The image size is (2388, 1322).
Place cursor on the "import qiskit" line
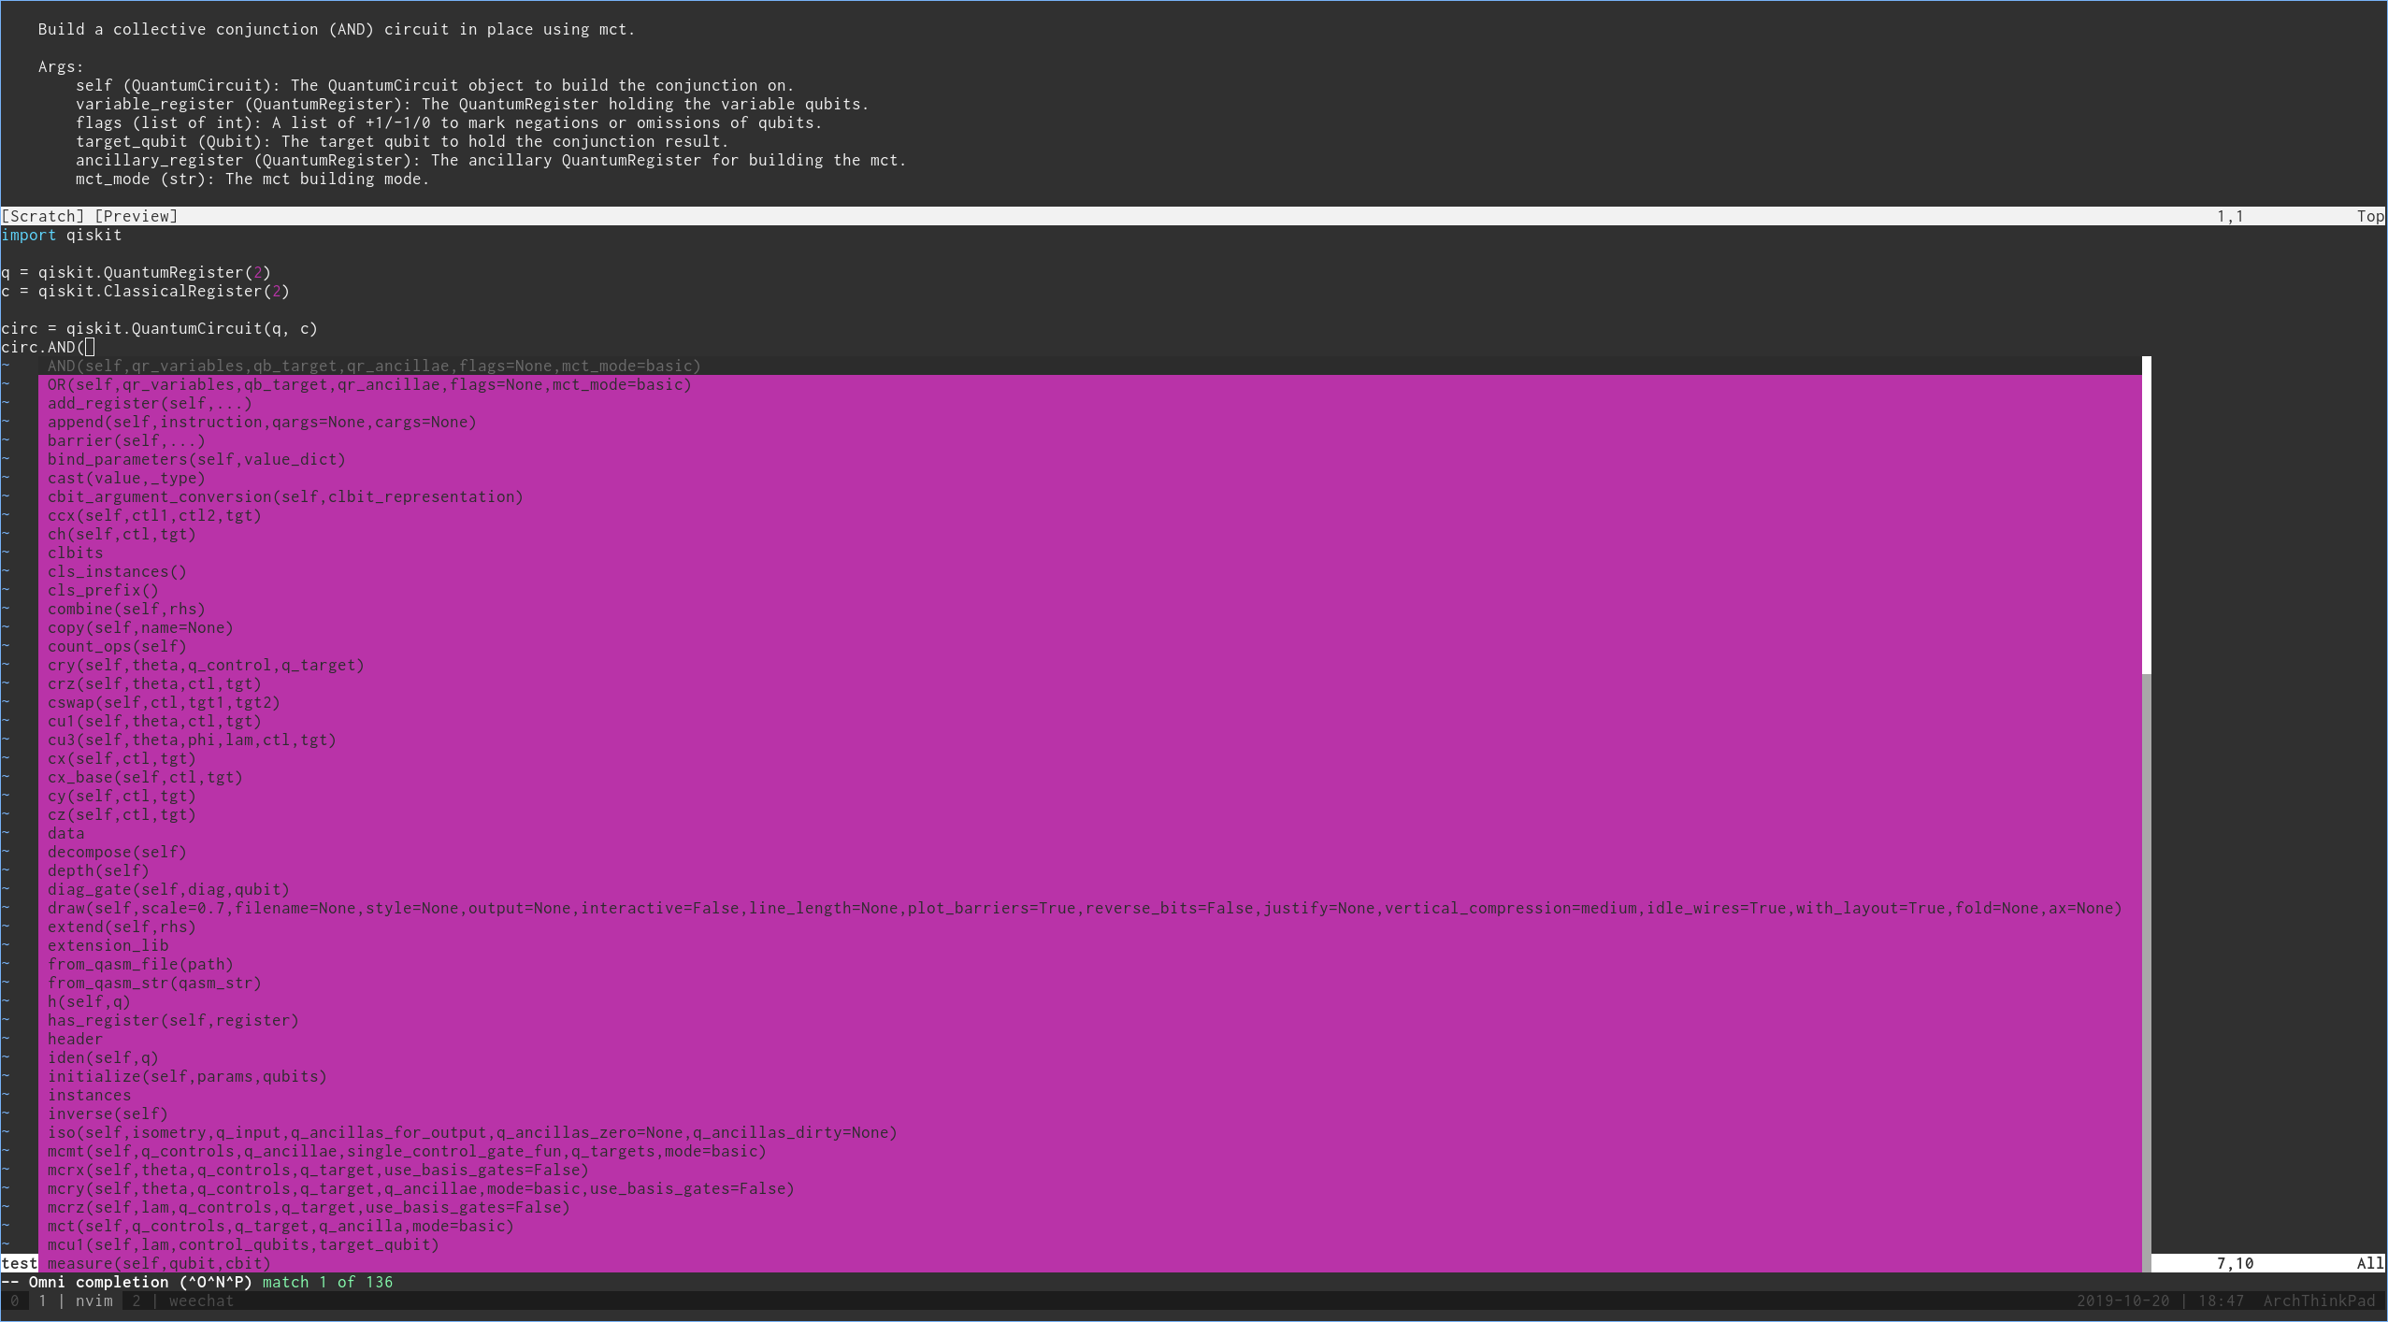(62, 235)
